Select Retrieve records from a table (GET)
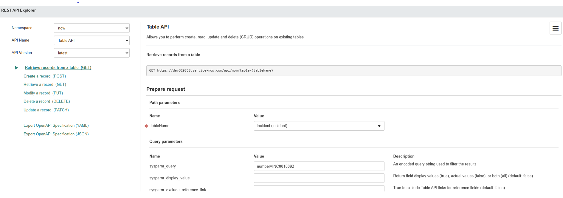Image resolution: width=563 pixels, height=198 pixels. (58, 68)
